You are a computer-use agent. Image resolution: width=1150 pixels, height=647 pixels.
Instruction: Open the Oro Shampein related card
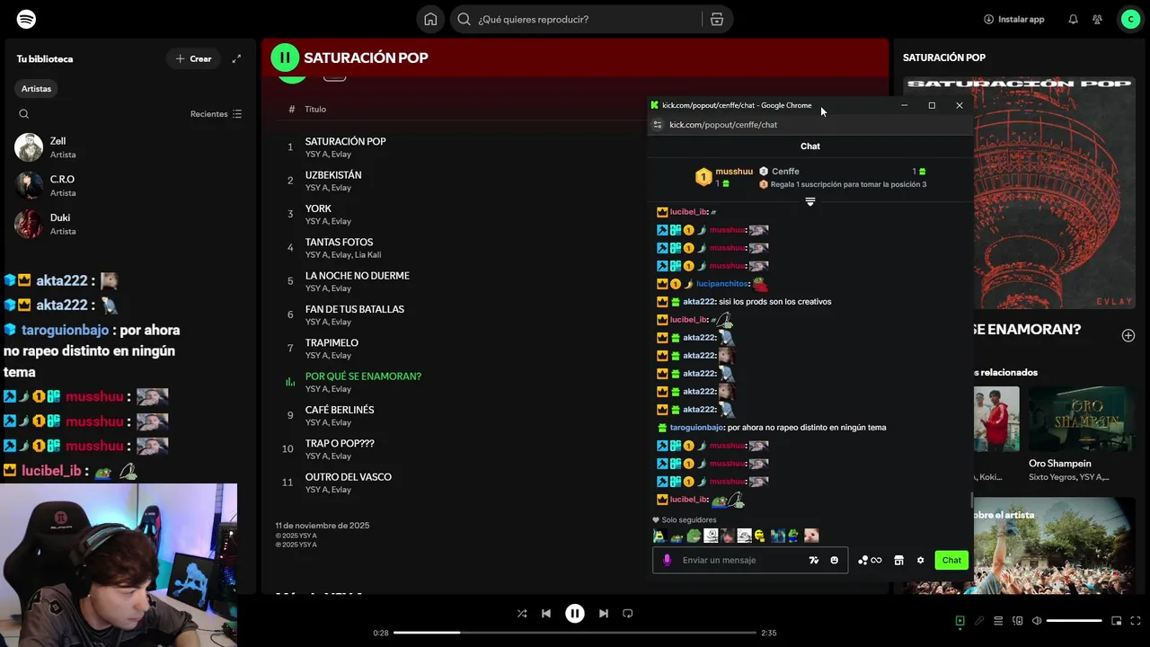click(1081, 435)
